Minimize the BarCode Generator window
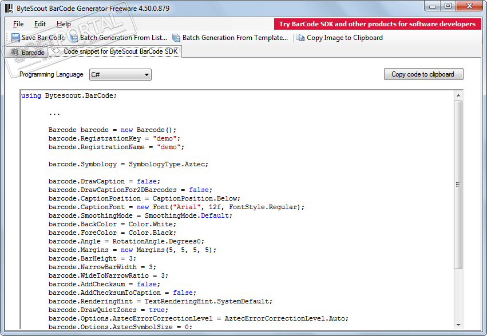Image resolution: width=487 pixels, height=336 pixels. 433,6
